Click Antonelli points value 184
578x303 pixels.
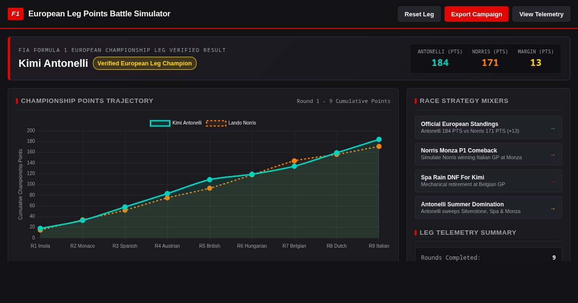(440, 63)
